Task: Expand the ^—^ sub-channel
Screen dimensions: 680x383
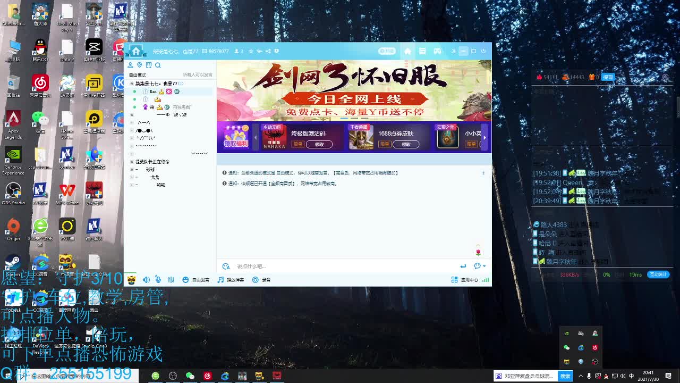Action: tap(132, 123)
